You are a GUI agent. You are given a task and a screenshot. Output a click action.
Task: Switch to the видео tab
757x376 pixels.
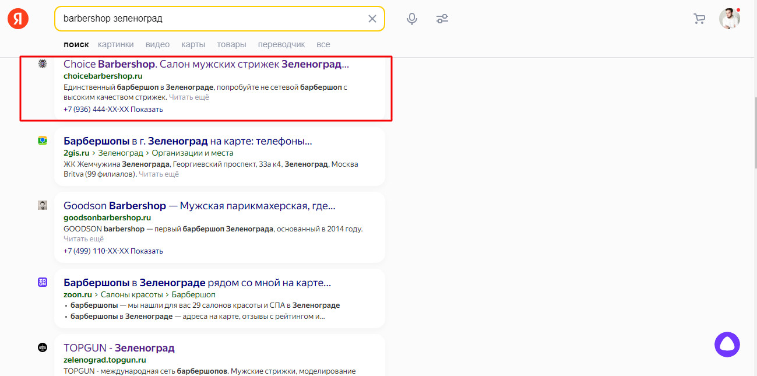(x=157, y=44)
